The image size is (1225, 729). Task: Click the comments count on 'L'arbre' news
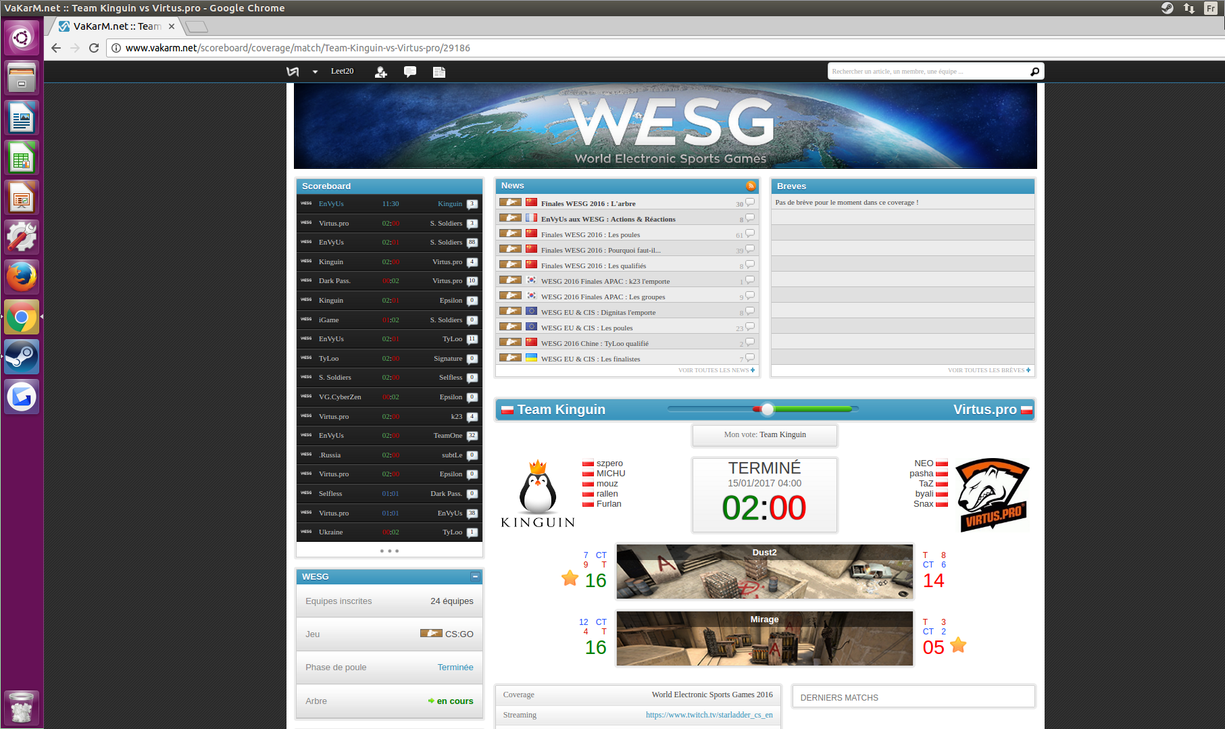click(745, 203)
